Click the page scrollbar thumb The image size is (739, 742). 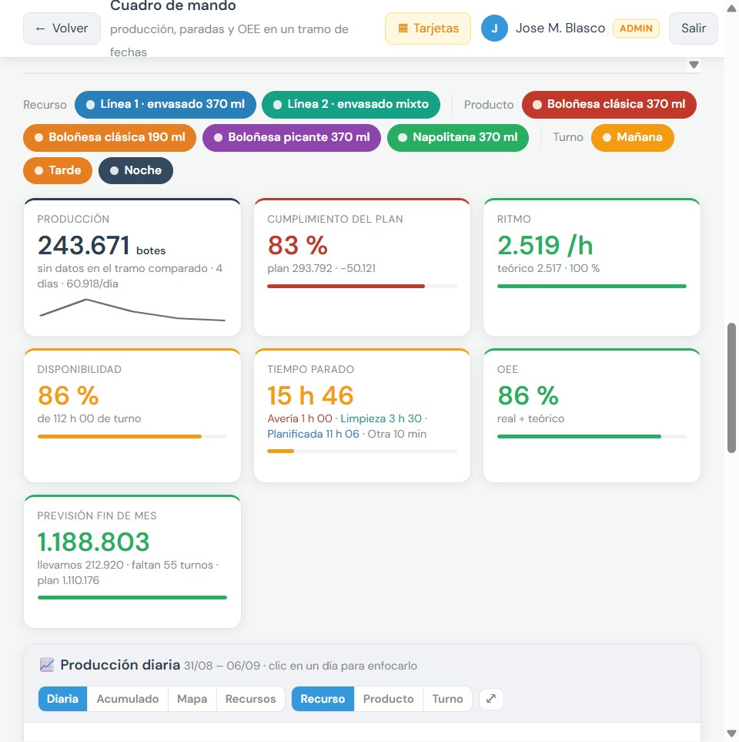731,388
